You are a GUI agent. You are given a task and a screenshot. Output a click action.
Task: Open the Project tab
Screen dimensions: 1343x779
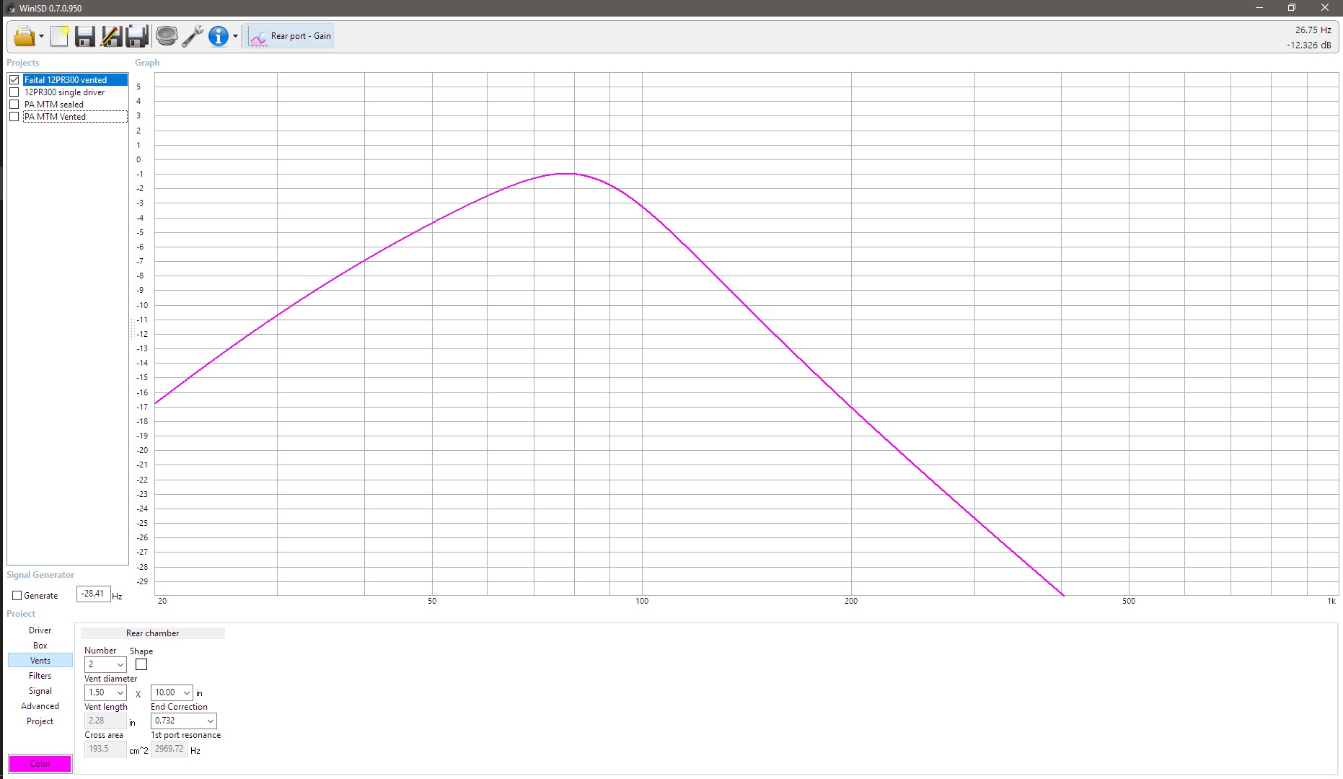click(40, 721)
